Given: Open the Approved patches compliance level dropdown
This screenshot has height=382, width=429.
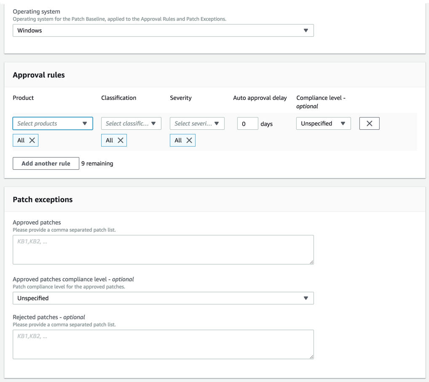Looking at the screenshot, I should 163,298.
